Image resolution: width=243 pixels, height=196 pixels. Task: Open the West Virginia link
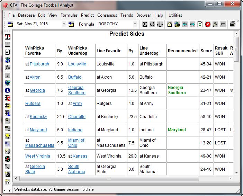pyautogui.click(x=38, y=156)
